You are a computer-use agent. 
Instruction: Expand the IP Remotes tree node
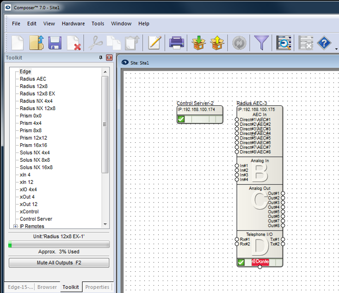click(x=15, y=226)
